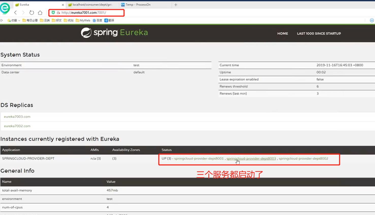375x215 pixels.
Task: Open the 百度 bookmark
Action: pyautogui.click(x=97, y=20)
